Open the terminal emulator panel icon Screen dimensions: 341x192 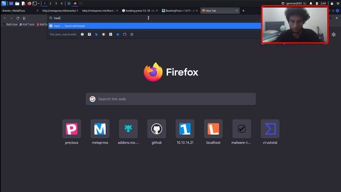35,4
